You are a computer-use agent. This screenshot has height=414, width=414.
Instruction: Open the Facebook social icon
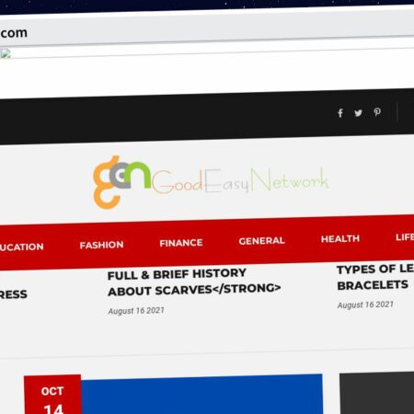[340, 113]
